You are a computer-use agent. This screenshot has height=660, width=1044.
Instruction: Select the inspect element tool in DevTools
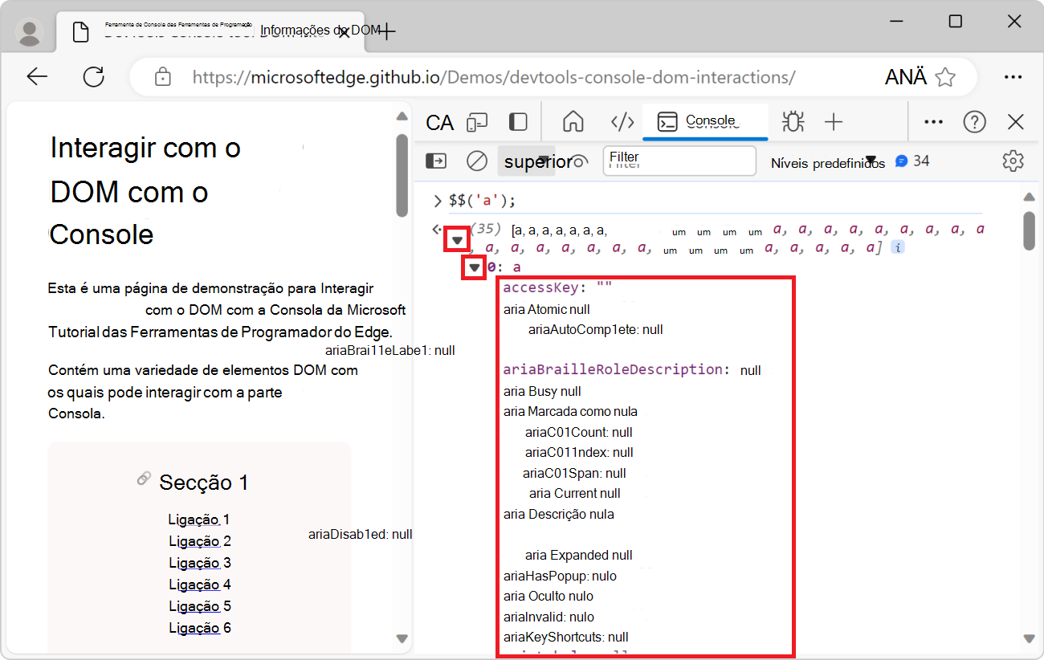(440, 122)
